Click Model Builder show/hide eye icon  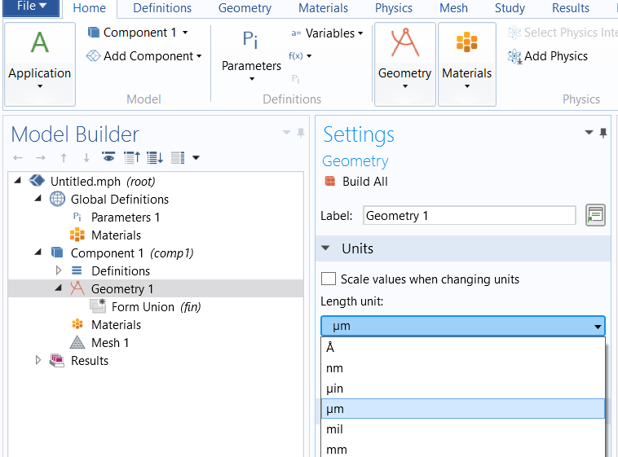[x=108, y=157]
